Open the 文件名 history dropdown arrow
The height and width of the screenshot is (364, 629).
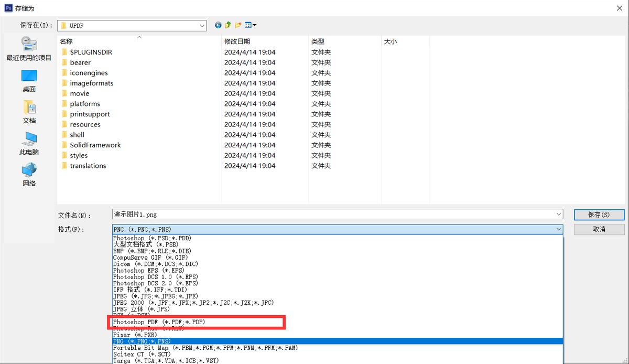558,215
